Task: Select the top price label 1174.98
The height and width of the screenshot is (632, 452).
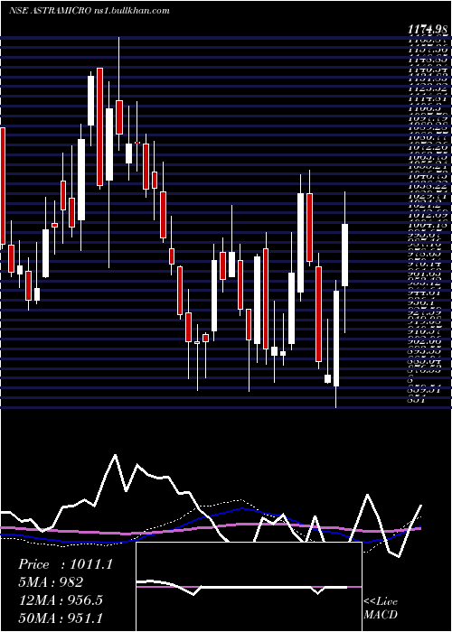Action: click(x=428, y=30)
